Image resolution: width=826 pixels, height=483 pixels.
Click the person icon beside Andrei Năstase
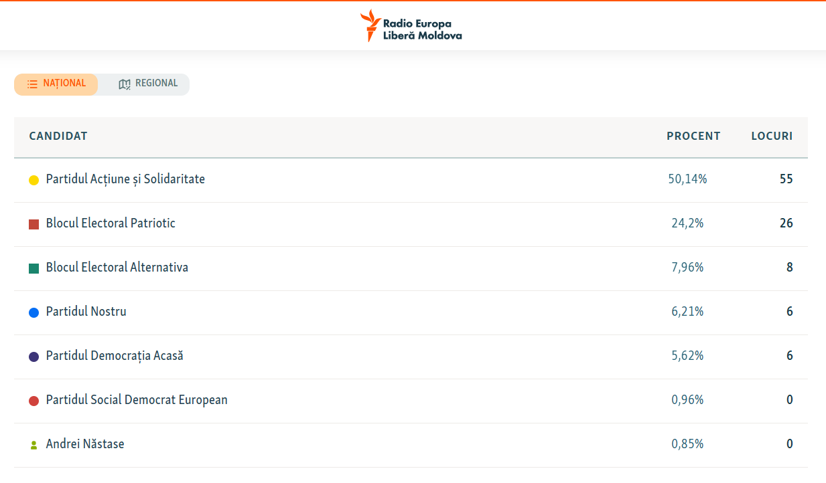33,445
